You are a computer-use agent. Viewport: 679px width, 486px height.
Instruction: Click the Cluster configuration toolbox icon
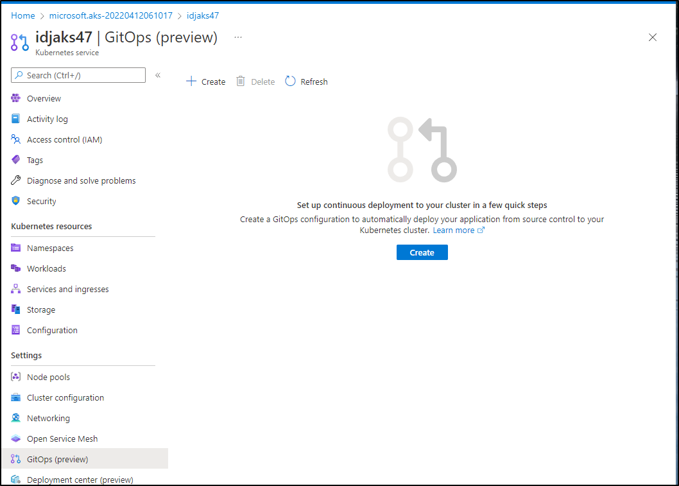coord(15,397)
